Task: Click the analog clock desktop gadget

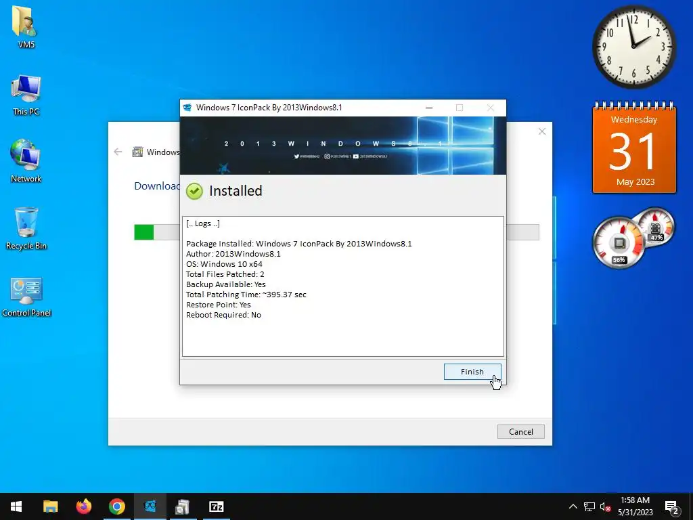Action: point(633,47)
